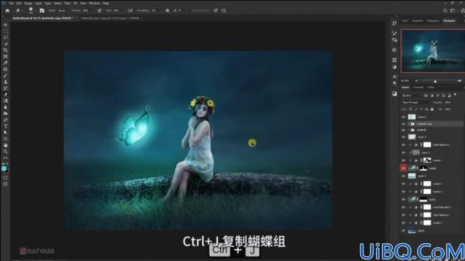Open the brush settings panel icon
The height and width of the screenshot is (261, 465).
pyautogui.click(x=42, y=11)
